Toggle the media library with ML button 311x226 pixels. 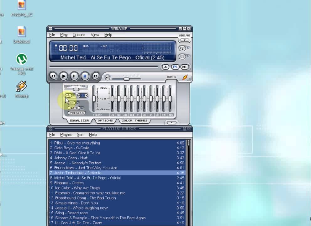point(184,67)
